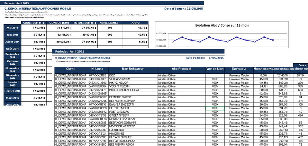
Task: Select the Janvier 2015 row label
Action: tap(12, 84)
